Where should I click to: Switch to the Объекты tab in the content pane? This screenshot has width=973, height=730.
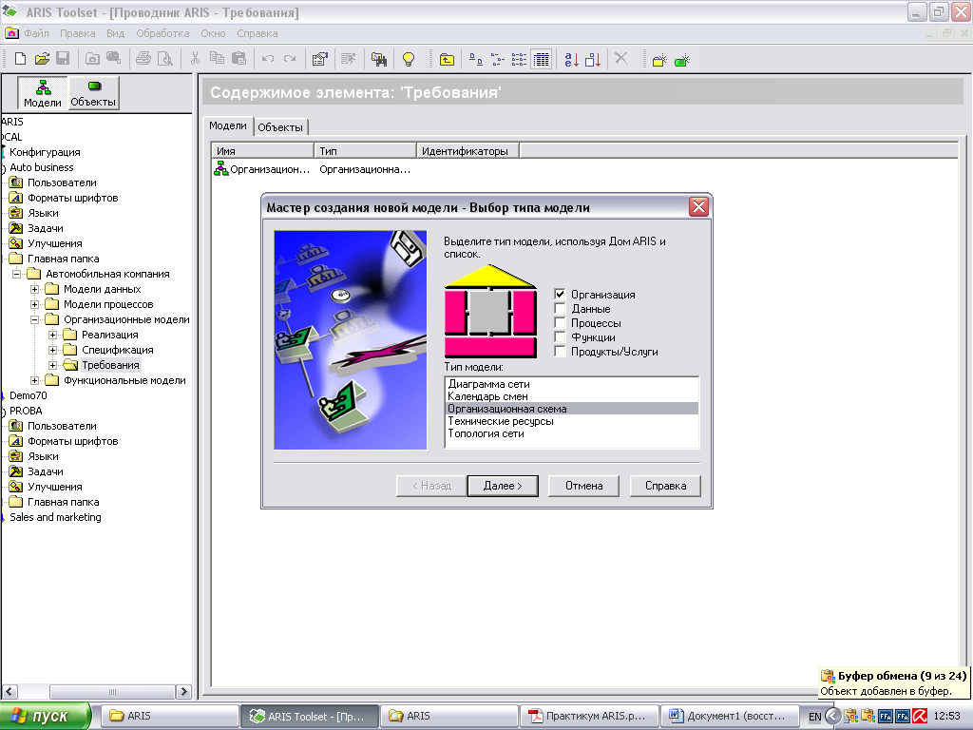pos(280,127)
